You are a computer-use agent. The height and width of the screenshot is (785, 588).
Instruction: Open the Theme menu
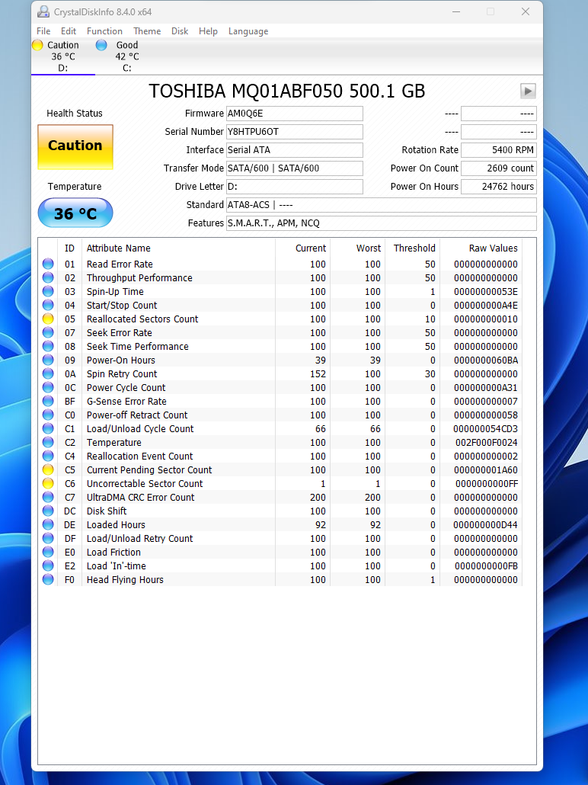[147, 31]
